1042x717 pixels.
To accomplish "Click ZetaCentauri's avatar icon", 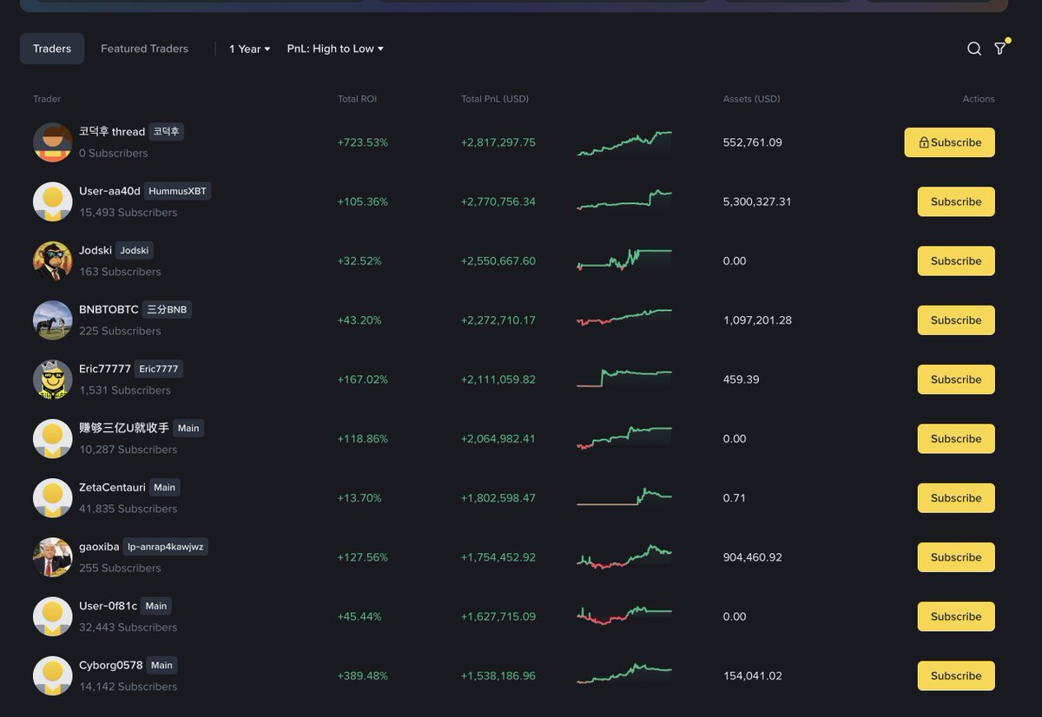I will tap(52, 497).
